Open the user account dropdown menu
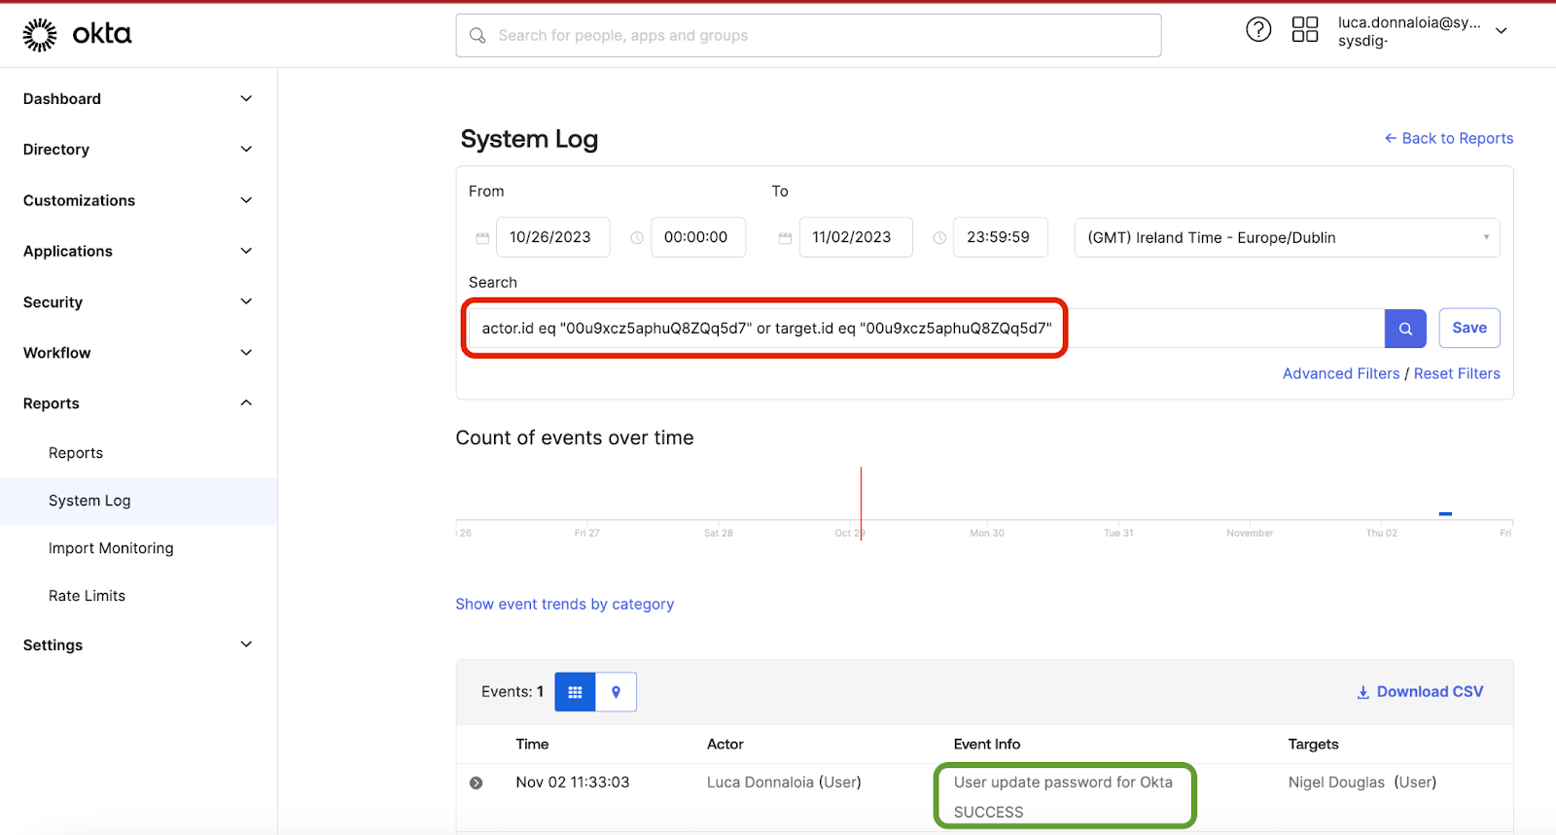This screenshot has width=1556, height=835. [1501, 31]
